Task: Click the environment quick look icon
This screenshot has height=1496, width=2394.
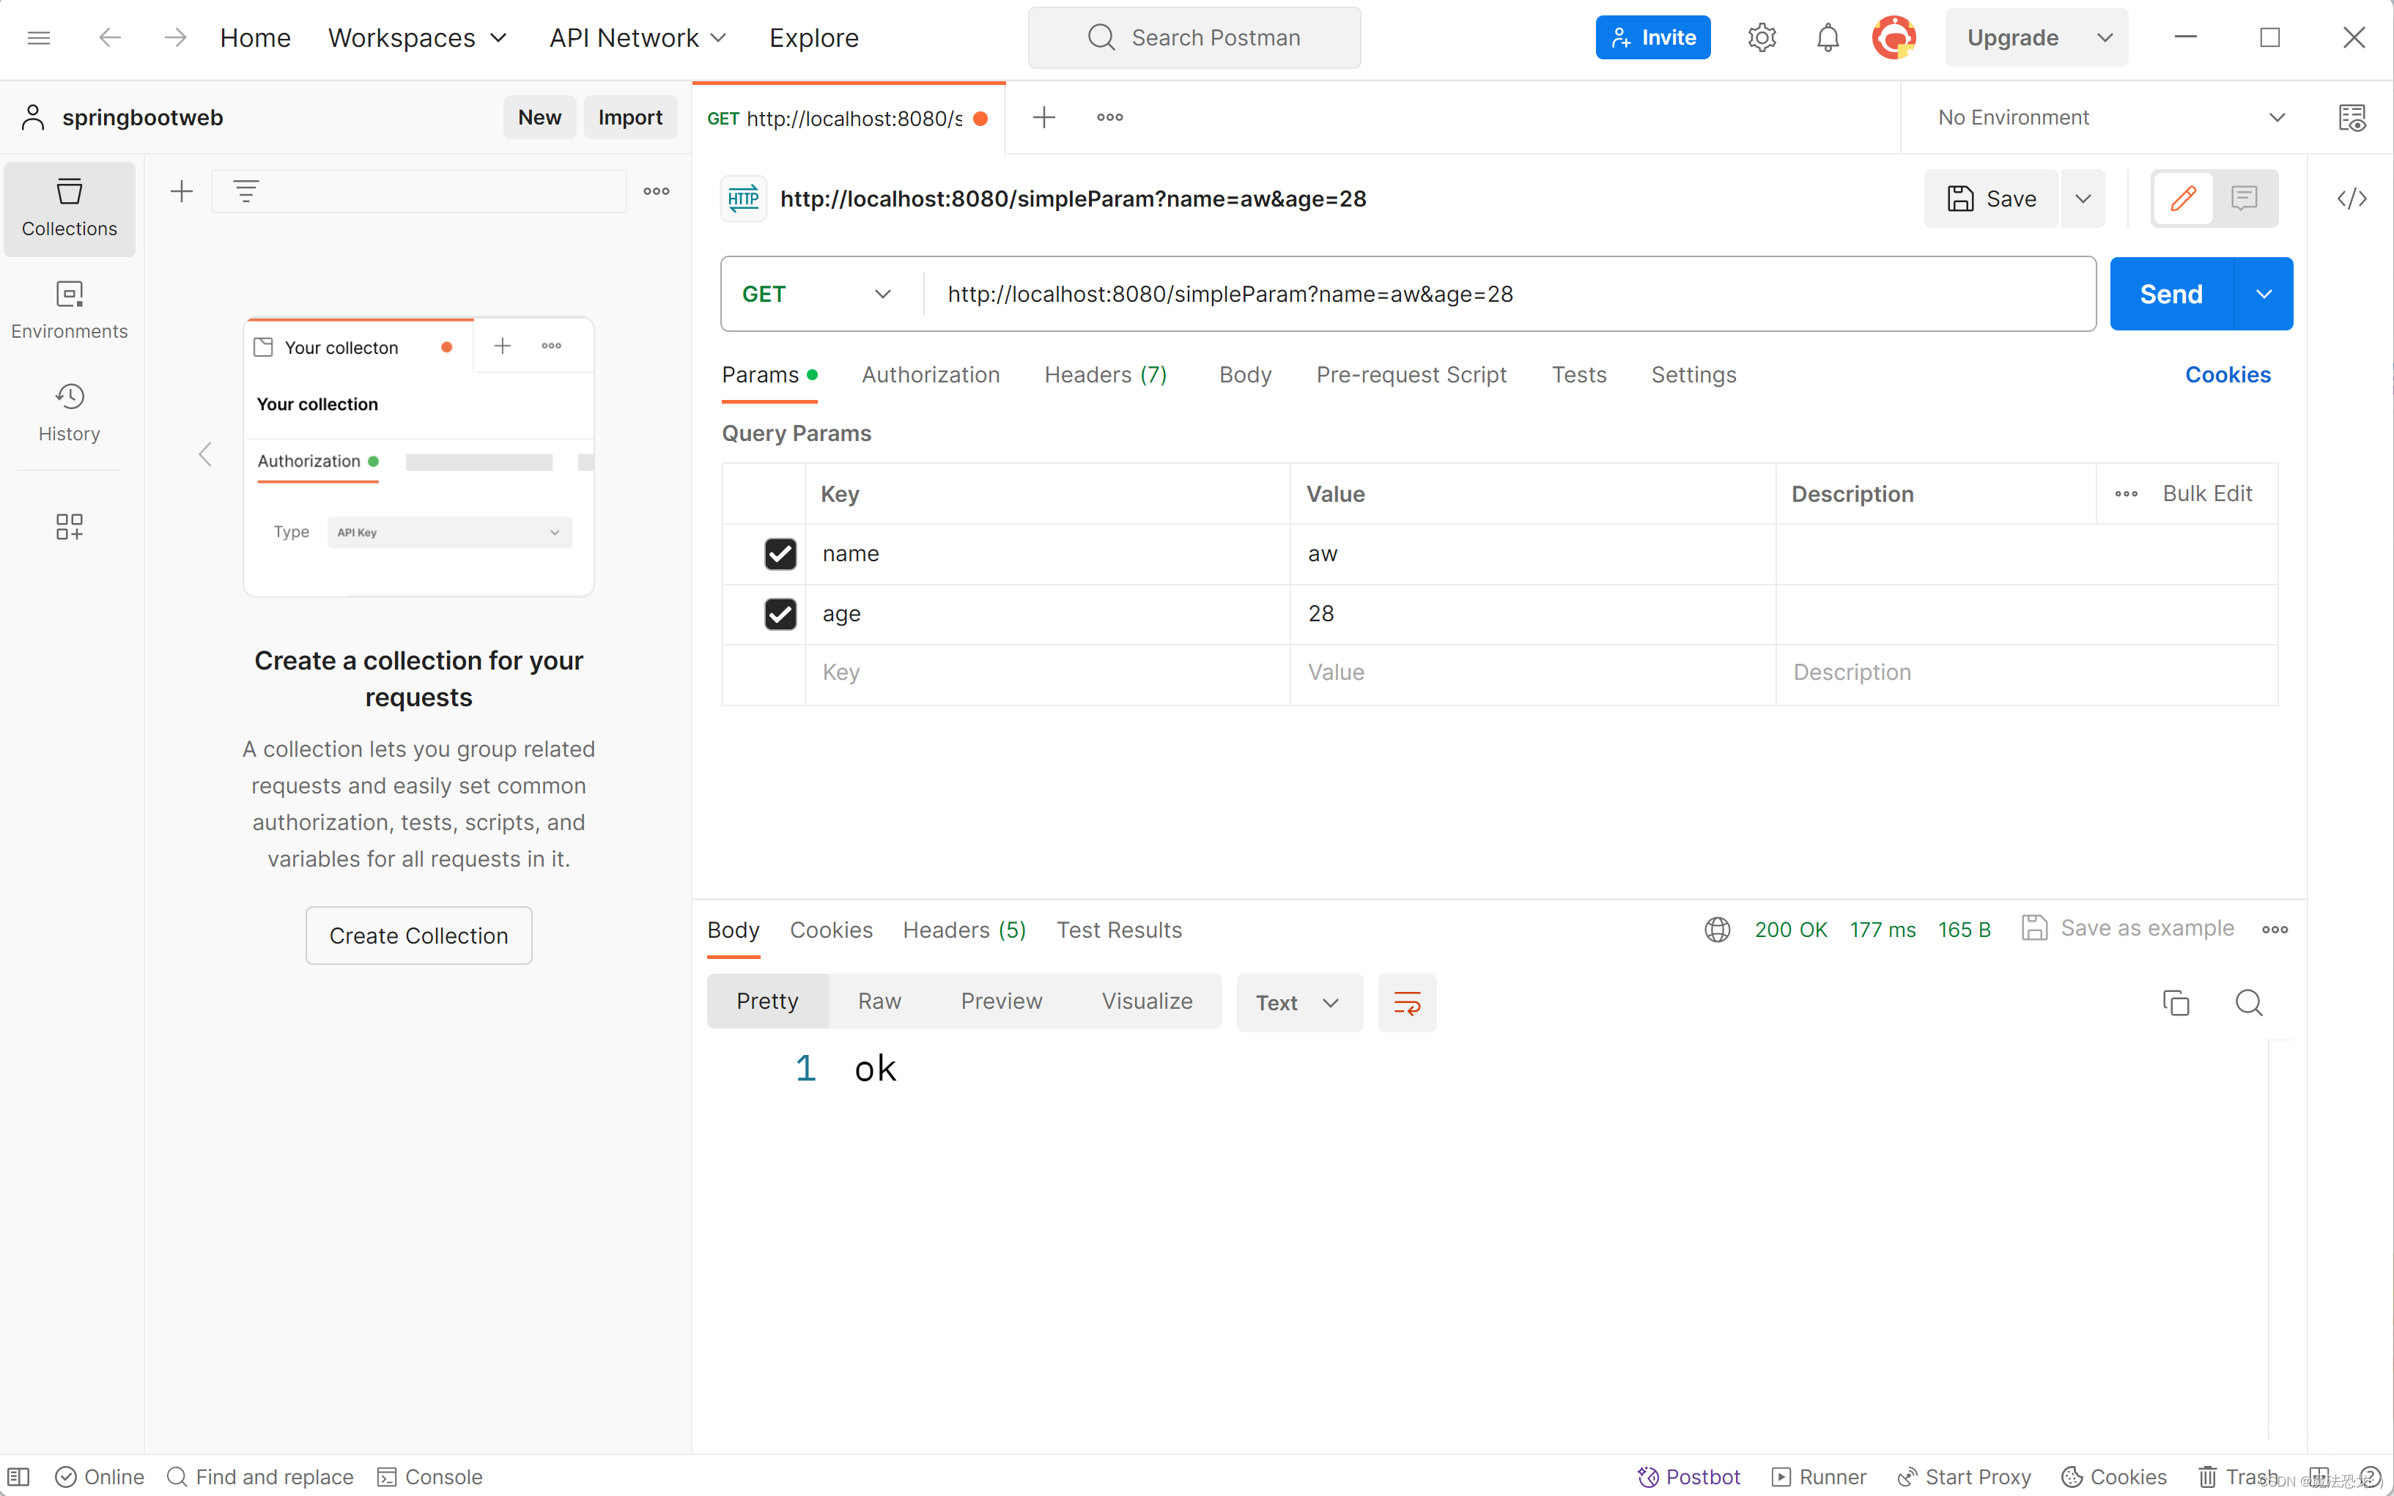Action: pos(2351,118)
